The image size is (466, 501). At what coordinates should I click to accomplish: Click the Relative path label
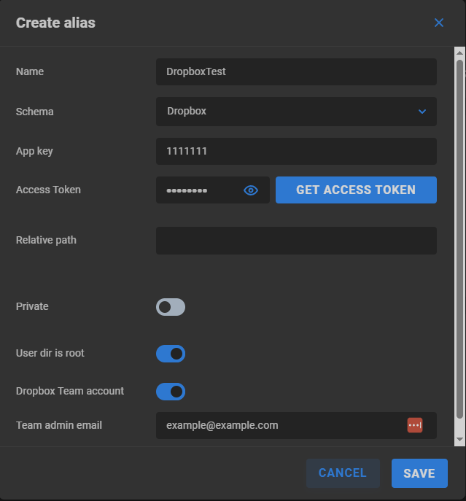(x=46, y=240)
